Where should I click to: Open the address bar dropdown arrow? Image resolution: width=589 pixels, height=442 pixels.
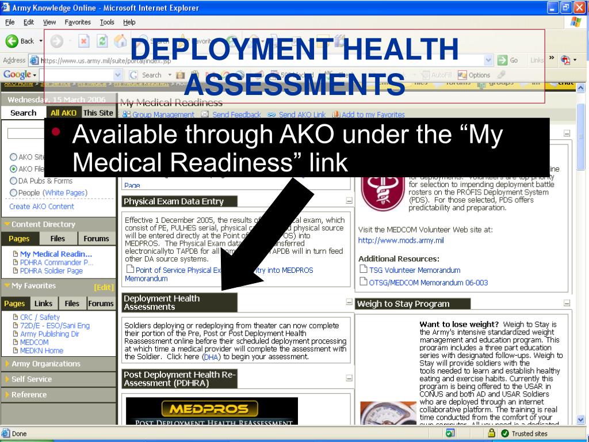[x=488, y=60]
